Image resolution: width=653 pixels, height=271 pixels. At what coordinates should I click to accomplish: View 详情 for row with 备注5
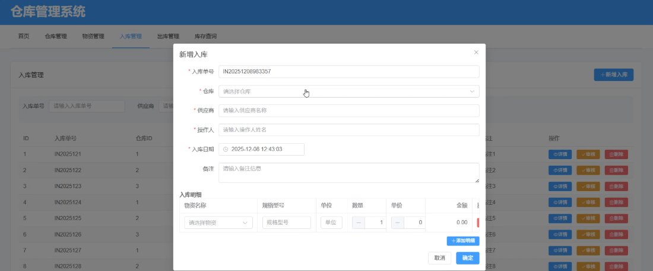[560, 218]
